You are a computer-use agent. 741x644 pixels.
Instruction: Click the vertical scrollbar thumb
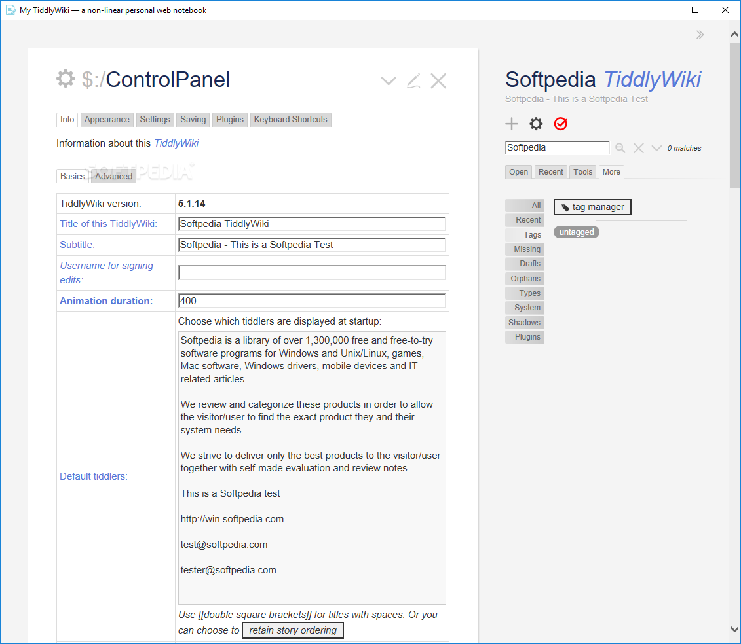(735, 116)
